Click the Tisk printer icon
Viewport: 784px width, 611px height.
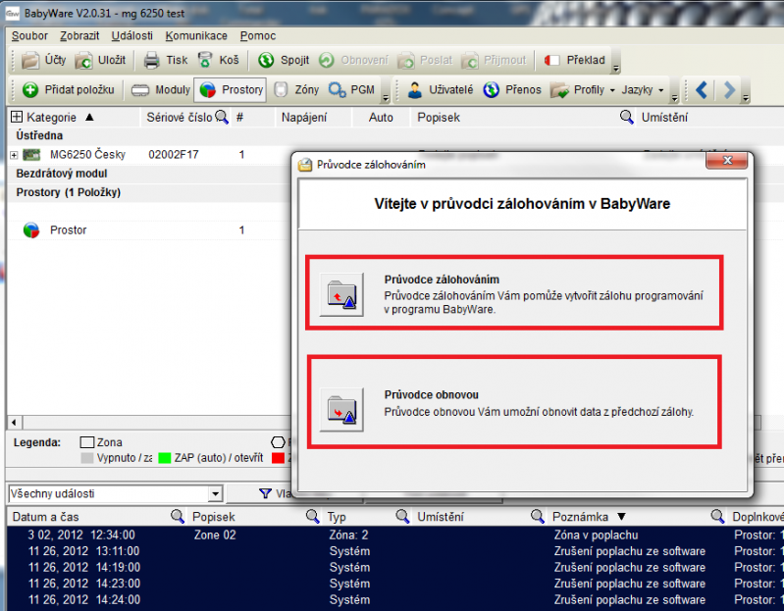coord(151,60)
